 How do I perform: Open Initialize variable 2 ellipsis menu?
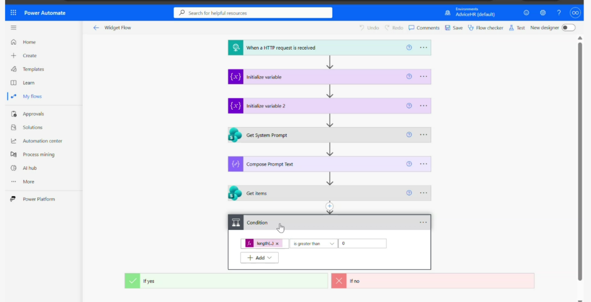(x=423, y=106)
